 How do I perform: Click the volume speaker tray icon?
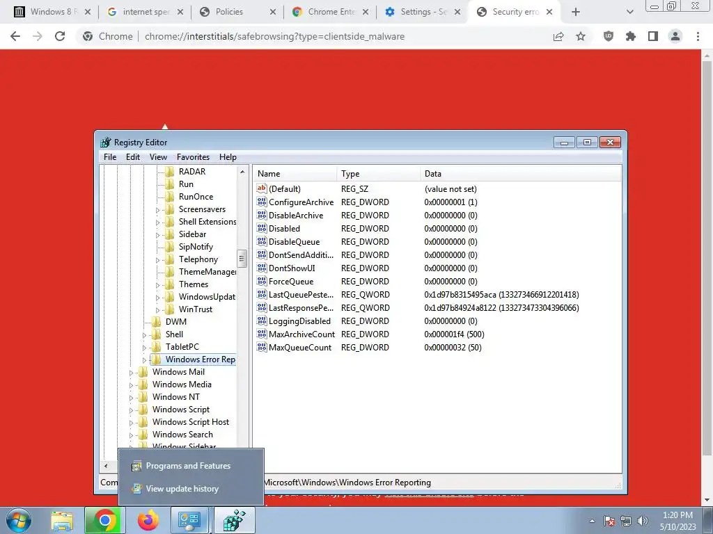click(x=643, y=521)
